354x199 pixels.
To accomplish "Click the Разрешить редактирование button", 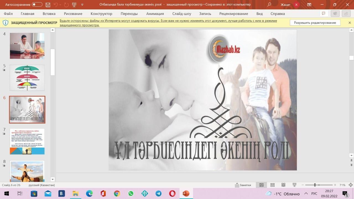I will [x=315, y=23].
